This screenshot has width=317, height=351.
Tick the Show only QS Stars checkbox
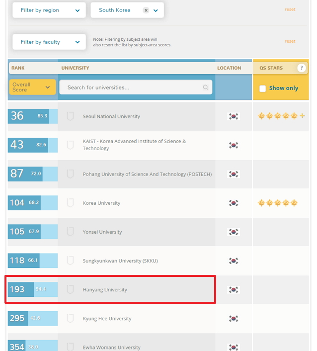point(262,88)
